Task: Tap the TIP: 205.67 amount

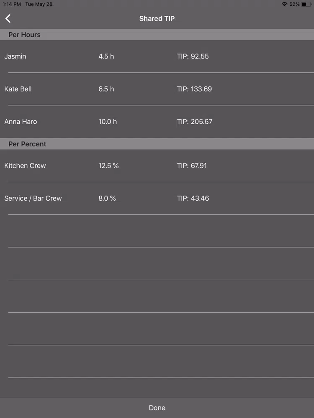Action: tap(195, 122)
